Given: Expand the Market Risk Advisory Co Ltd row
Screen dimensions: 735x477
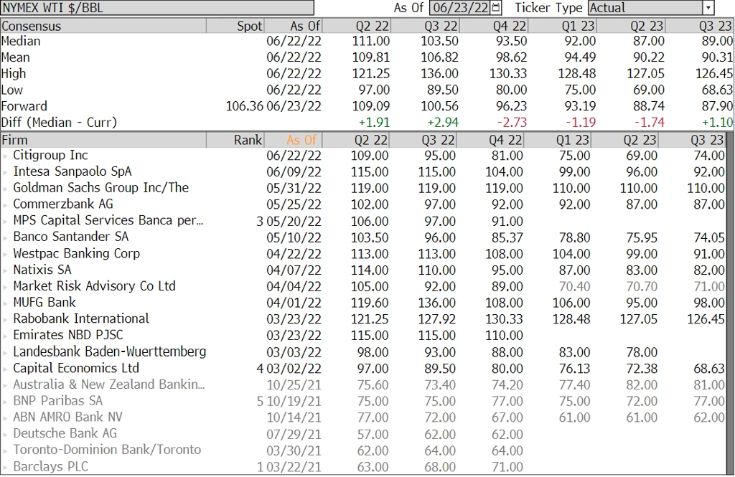Looking at the screenshot, I should click(5, 287).
